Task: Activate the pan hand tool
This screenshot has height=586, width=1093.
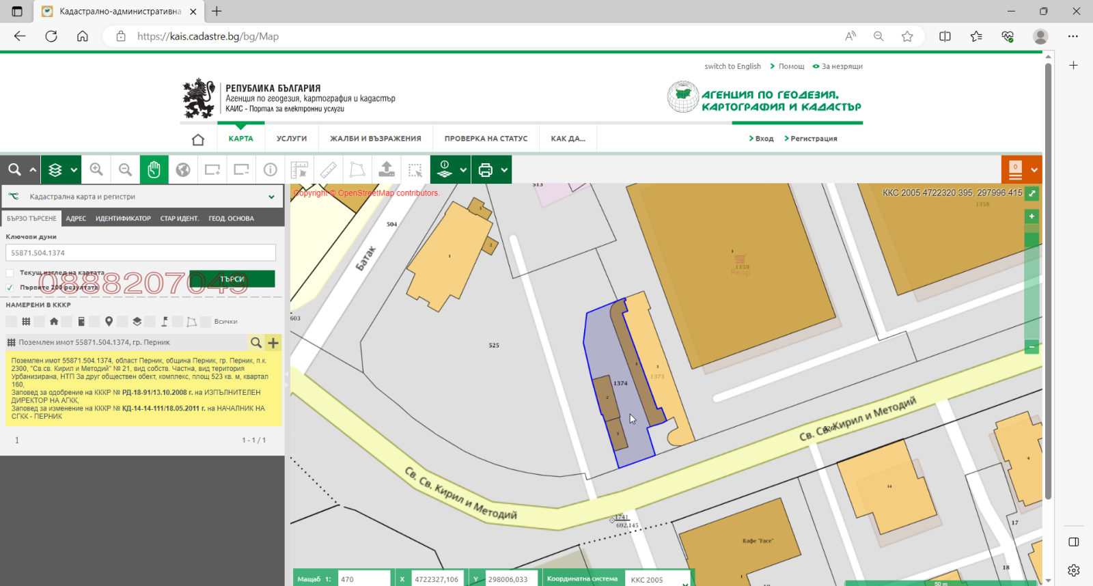Action: click(154, 169)
